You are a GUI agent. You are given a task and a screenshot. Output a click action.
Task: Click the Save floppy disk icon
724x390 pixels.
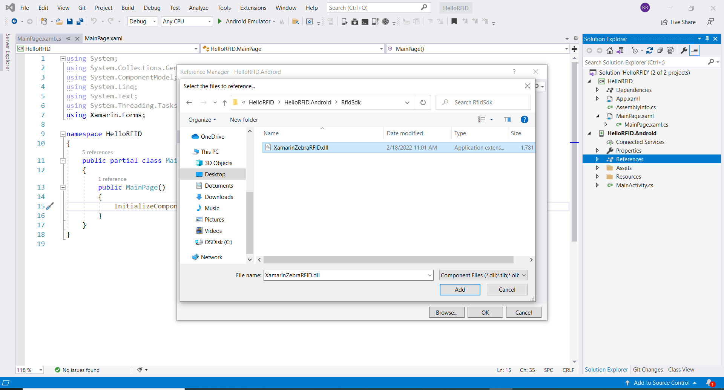point(70,21)
